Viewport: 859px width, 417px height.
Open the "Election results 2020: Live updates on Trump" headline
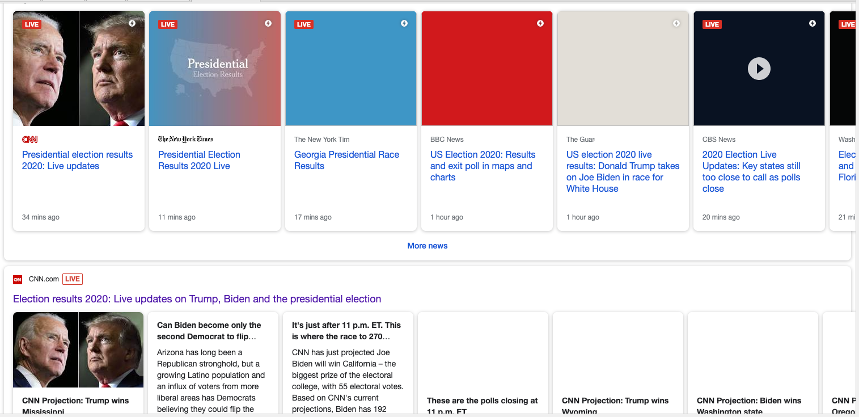pyautogui.click(x=197, y=299)
